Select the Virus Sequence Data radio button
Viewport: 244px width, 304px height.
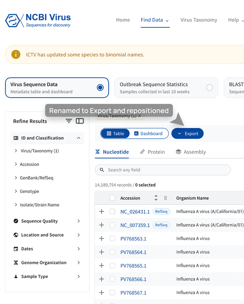click(x=100, y=87)
